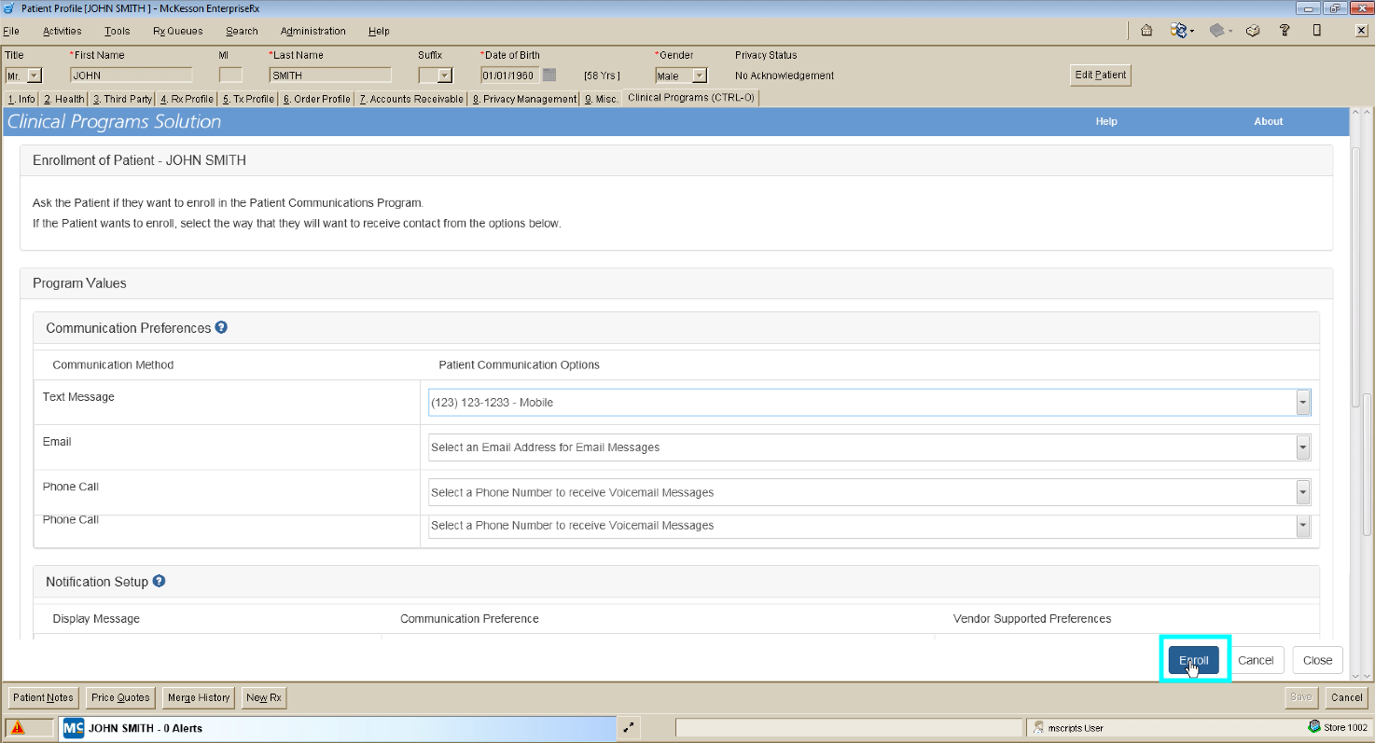The width and height of the screenshot is (1375, 743).
Task: Switch to the 9. Misc. tab
Action: tap(601, 99)
